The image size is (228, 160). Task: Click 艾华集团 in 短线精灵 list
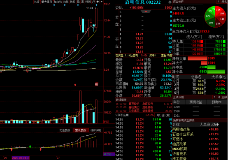tap(134, 111)
